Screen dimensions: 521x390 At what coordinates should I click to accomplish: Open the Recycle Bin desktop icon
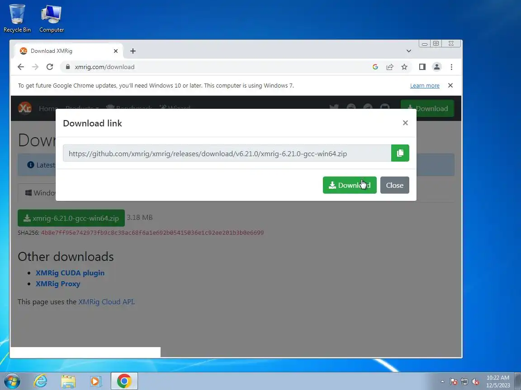pyautogui.click(x=17, y=18)
